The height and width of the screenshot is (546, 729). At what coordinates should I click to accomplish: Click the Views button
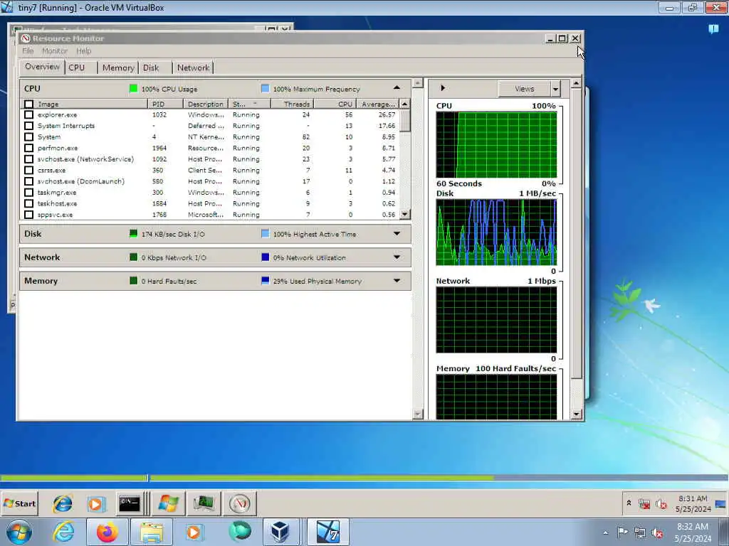pos(525,89)
